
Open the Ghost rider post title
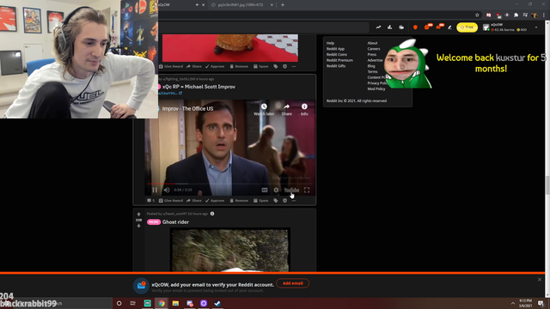coord(175,221)
